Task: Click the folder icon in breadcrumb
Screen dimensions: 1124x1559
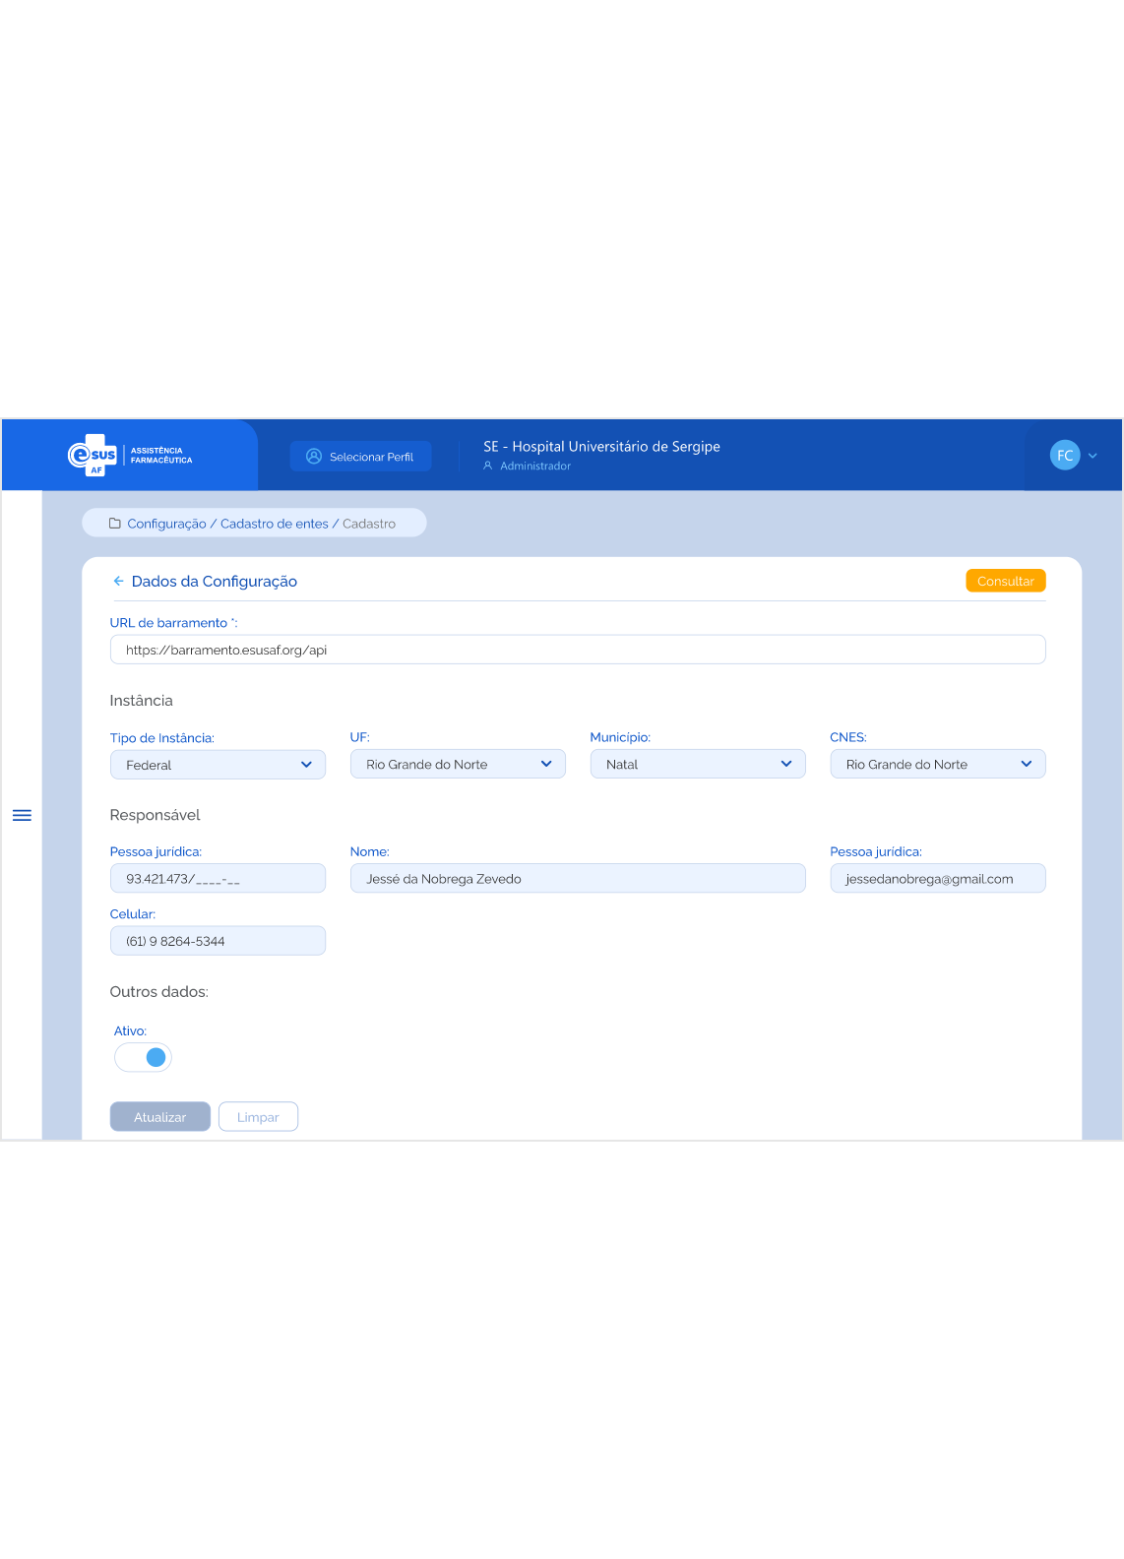Action: point(115,524)
